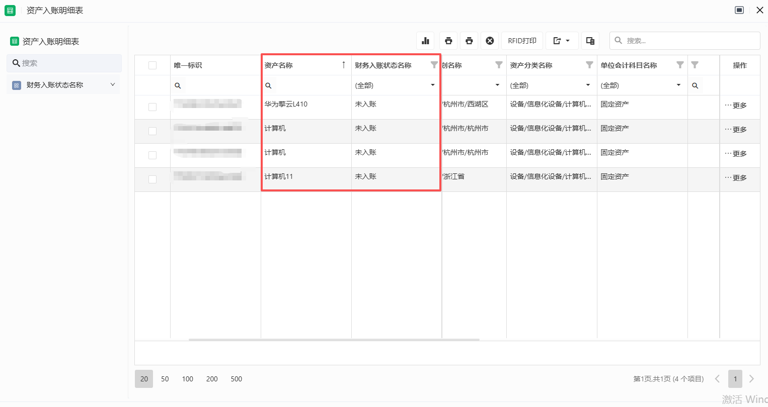Toggle the select-all checkbox in table header

152,65
